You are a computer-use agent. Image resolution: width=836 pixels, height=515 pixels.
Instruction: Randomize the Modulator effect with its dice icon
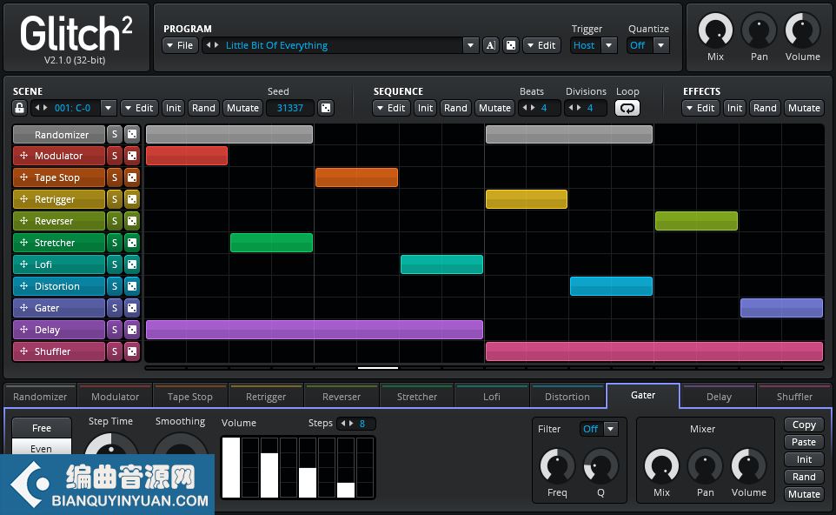132,156
